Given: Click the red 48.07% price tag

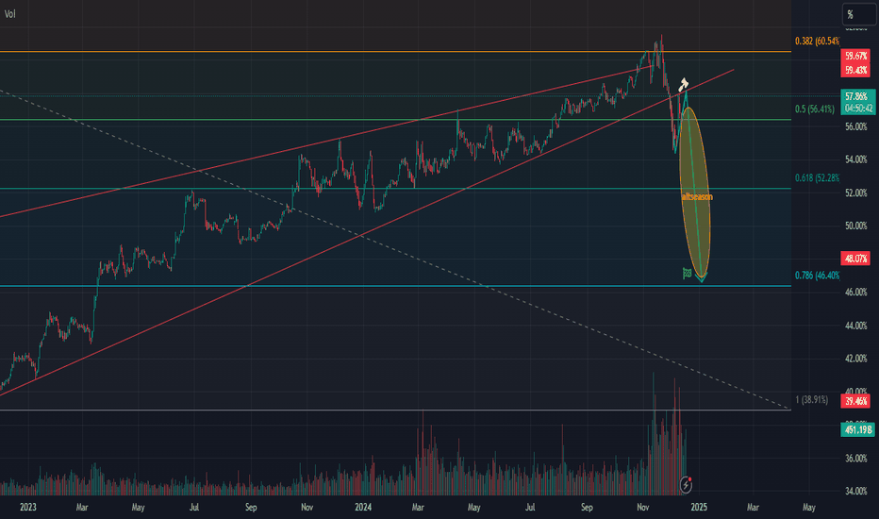Looking at the screenshot, I should [855, 259].
